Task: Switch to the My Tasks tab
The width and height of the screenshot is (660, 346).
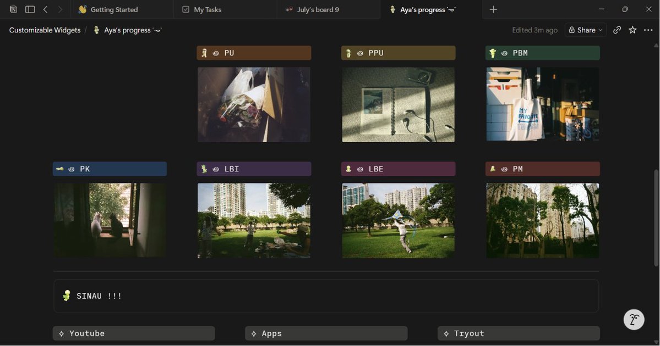Action: click(225, 9)
